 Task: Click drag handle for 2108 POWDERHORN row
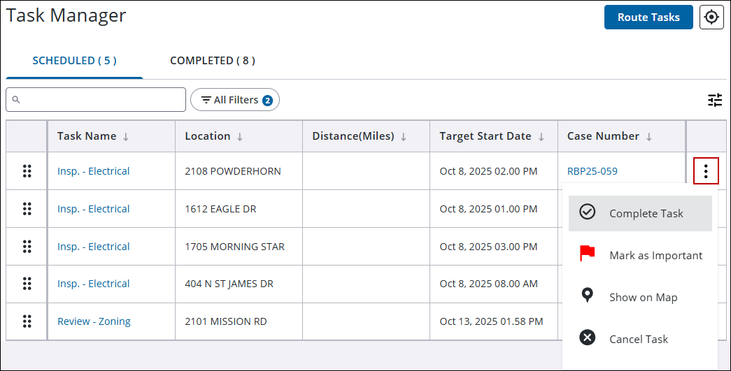[27, 171]
